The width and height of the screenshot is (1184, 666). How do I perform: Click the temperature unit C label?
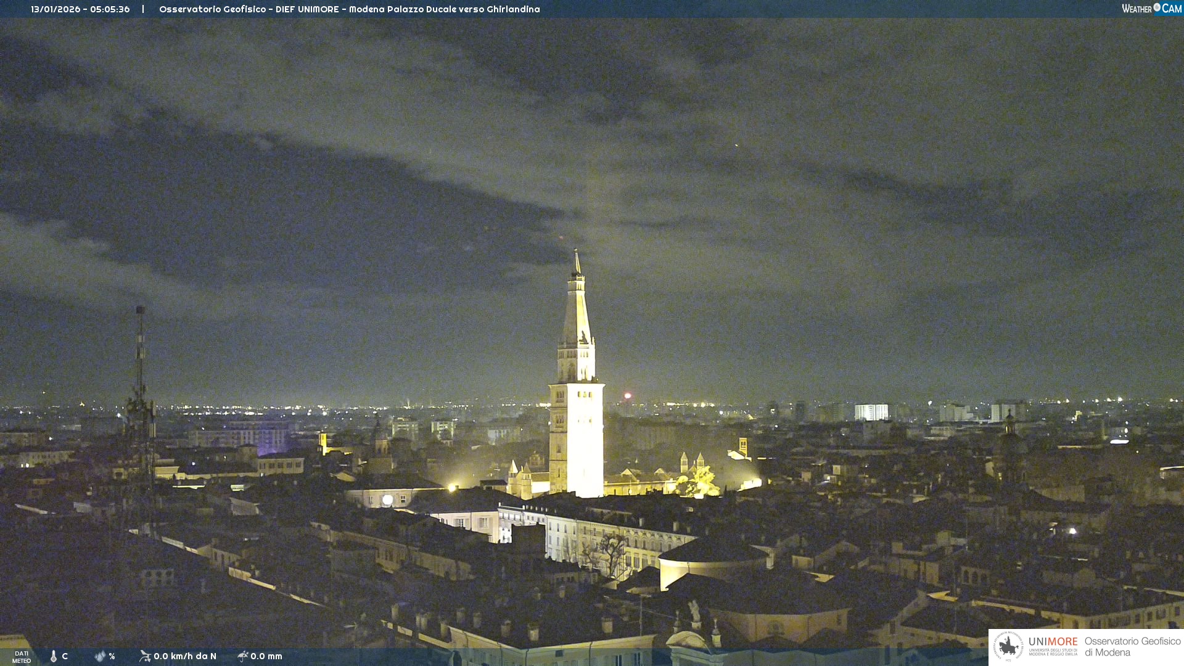click(x=65, y=656)
